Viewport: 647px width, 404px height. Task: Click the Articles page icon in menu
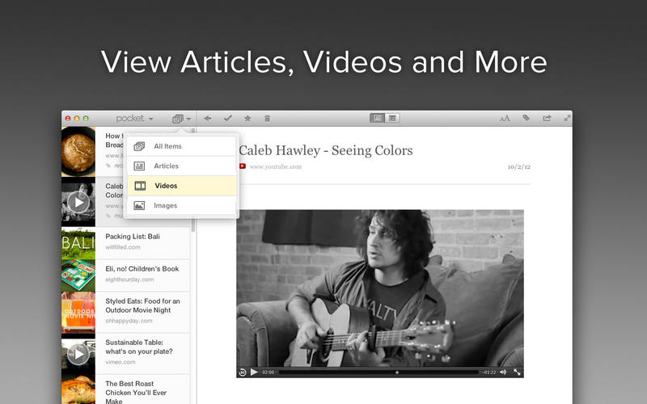139,166
